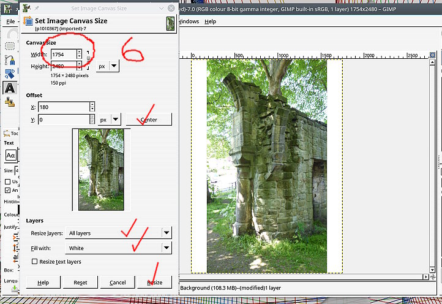The width and height of the screenshot is (442, 304).
Task: Click the Cancel button
Action: point(117,283)
